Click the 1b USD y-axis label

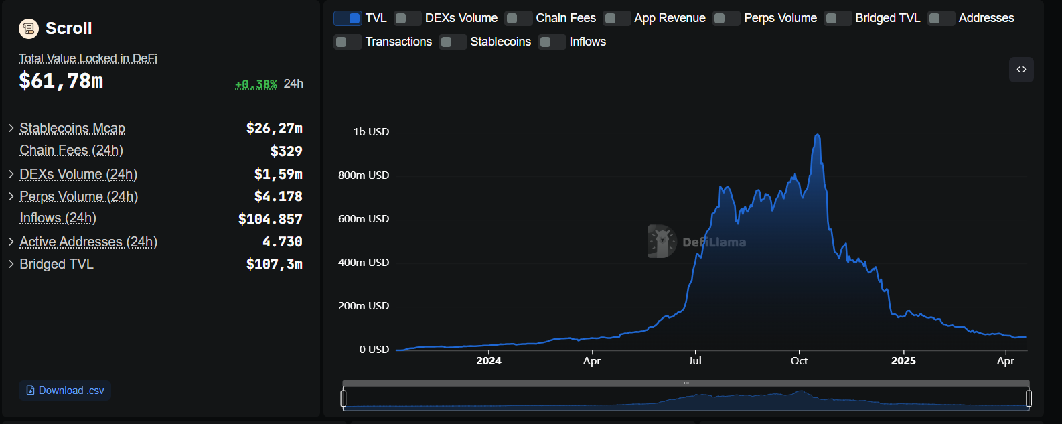(x=371, y=131)
